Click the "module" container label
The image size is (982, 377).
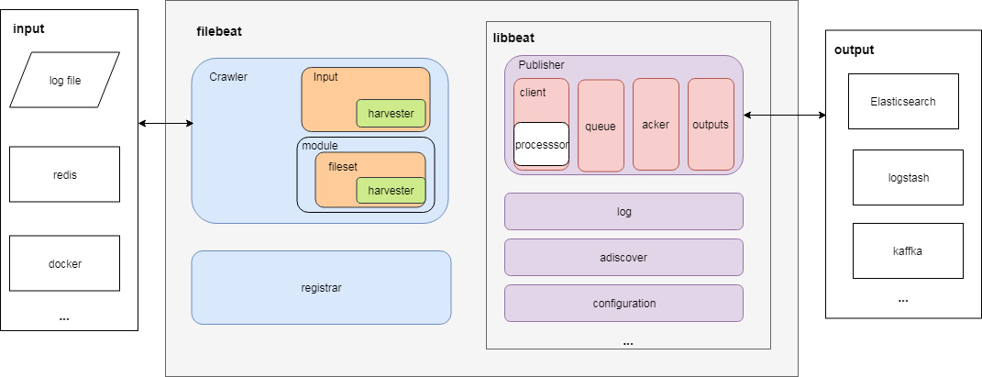point(320,145)
